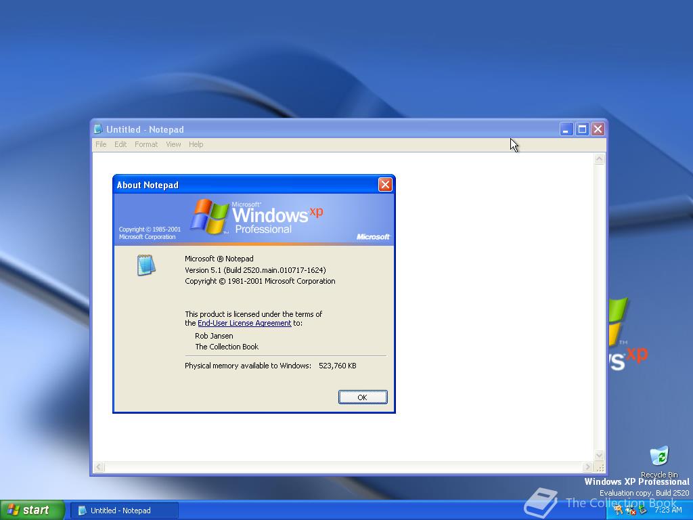The image size is (693, 520).
Task: Click the scroll up arrow in Notepad
Action: click(600, 158)
